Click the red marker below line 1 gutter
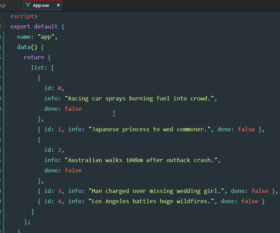Image resolution: width=280 pixels, height=233 pixels. [3, 21]
